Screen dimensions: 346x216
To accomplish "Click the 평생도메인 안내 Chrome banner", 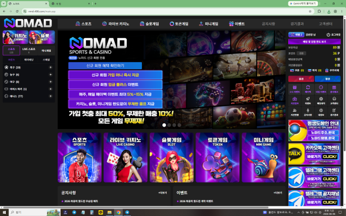I will pyautogui.click(x=314, y=131).
